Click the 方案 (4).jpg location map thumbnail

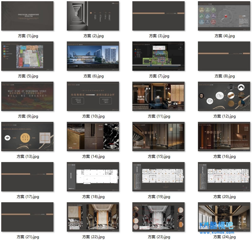tap(224, 16)
